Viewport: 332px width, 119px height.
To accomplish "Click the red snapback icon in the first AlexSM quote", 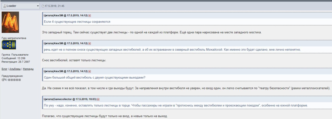I will (90, 16).
